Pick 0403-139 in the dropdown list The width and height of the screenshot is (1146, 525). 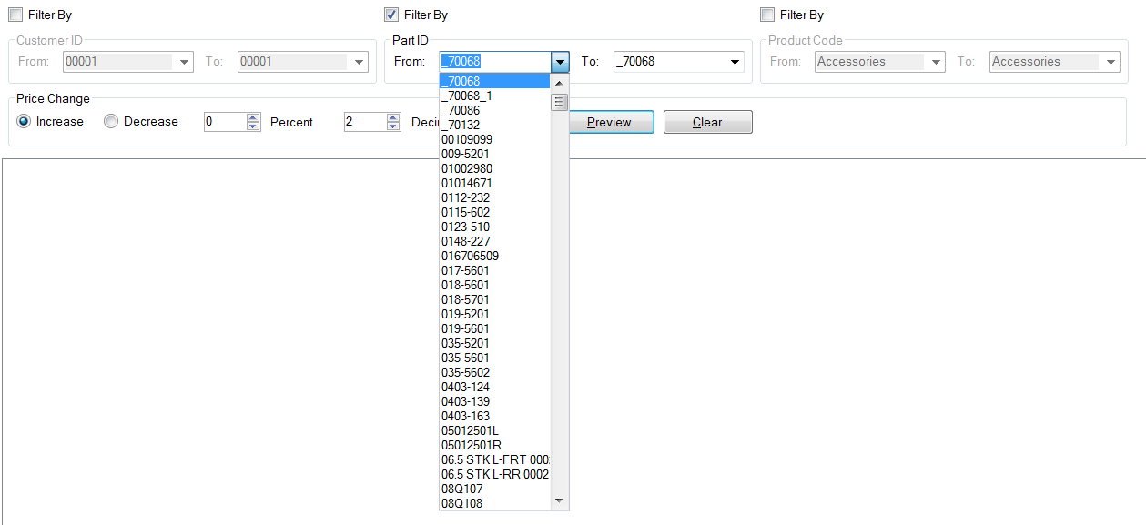pos(465,401)
